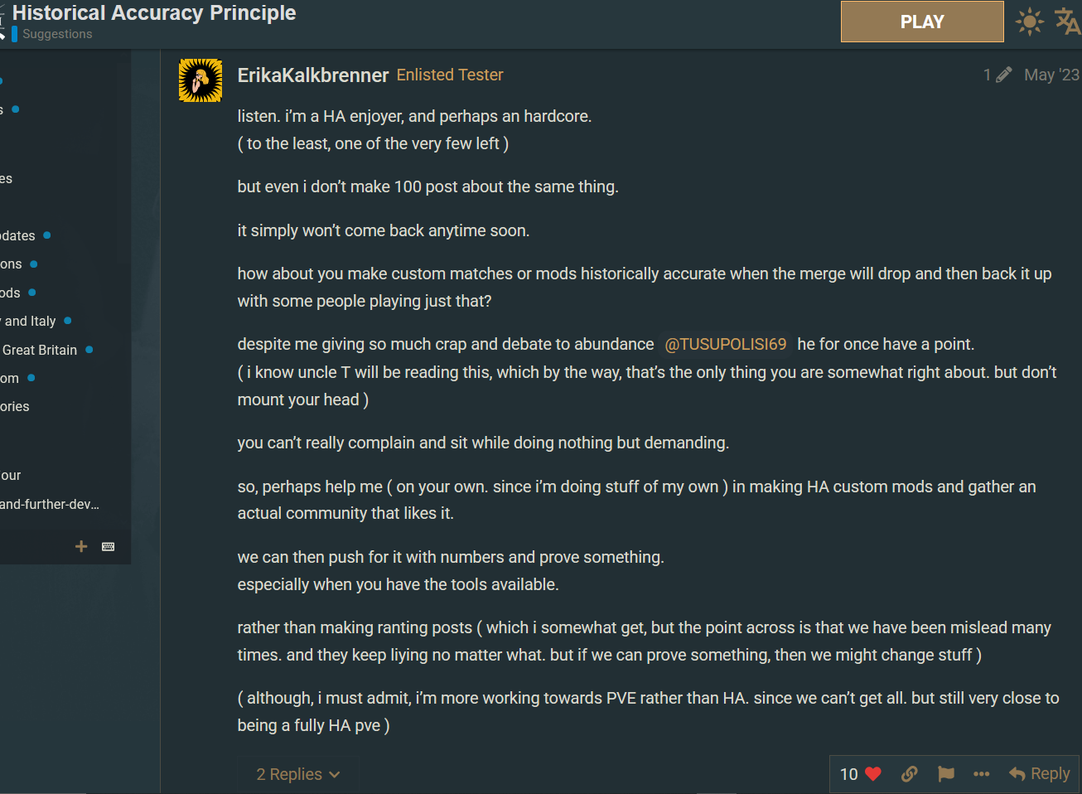Toggle light theme with sun icon

point(1030,22)
